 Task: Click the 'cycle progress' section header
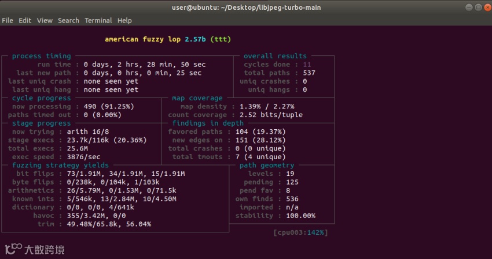click(42, 98)
